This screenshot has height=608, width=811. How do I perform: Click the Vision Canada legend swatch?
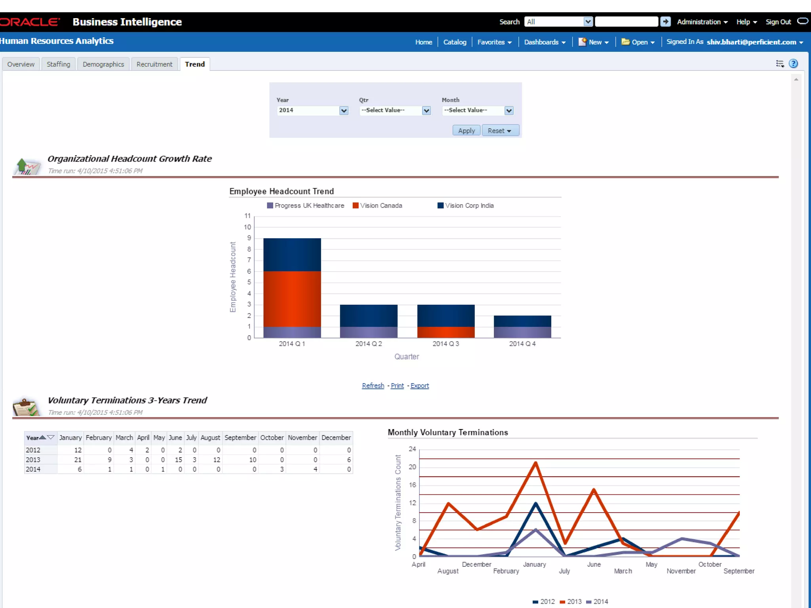(x=356, y=205)
